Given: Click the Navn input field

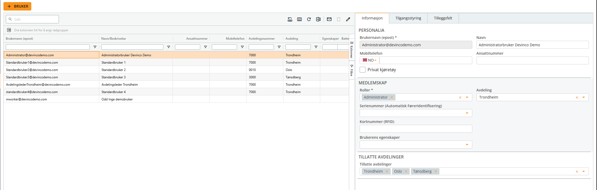Looking at the screenshot, I should click(x=532, y=45).
